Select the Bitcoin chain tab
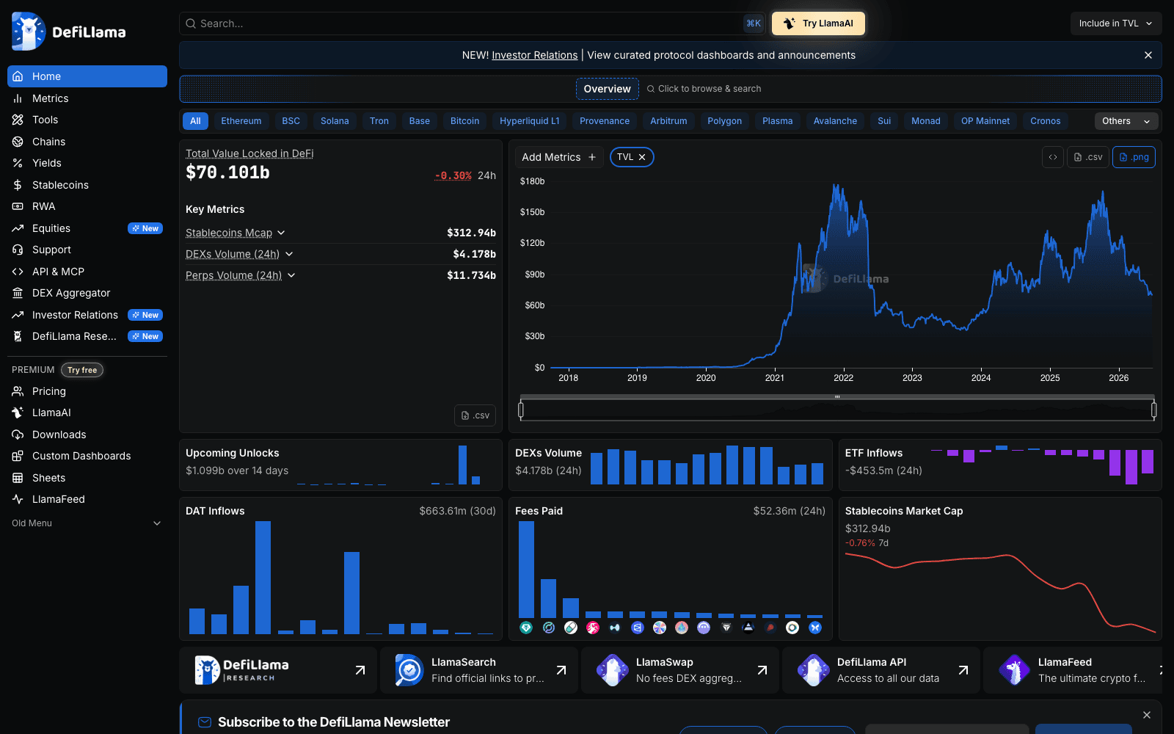Image resolution: width=1174 pixels, height=734 pixels. [464, 121]
